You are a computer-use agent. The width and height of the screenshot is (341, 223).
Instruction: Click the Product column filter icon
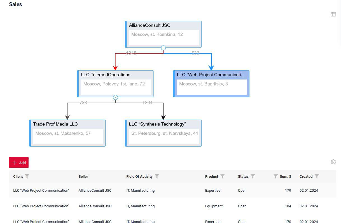pos(223,177)
